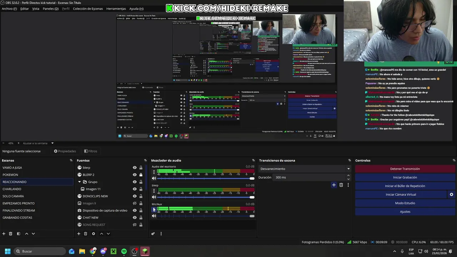Open virtual camera settings gear
The height and width of the screenshot is (257, 457).
tap(451, 195)
